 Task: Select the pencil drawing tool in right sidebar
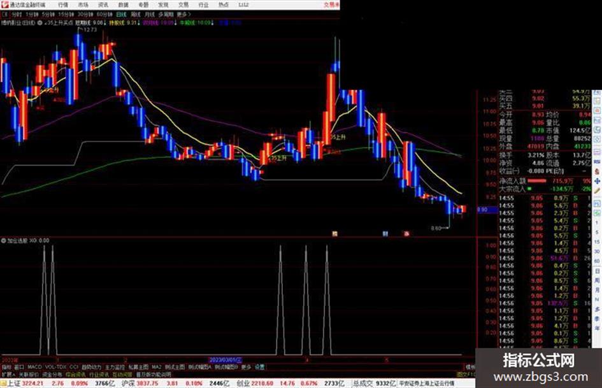[x=597, y=191]
